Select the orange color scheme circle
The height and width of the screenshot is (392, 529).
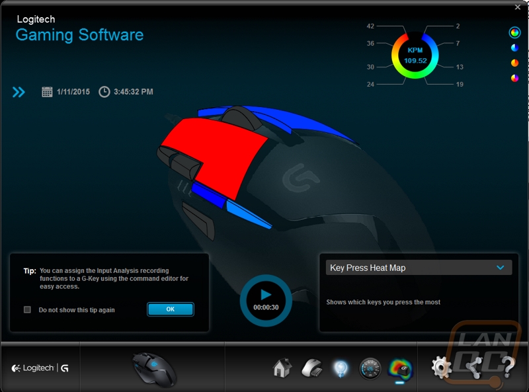click(514, 63)
